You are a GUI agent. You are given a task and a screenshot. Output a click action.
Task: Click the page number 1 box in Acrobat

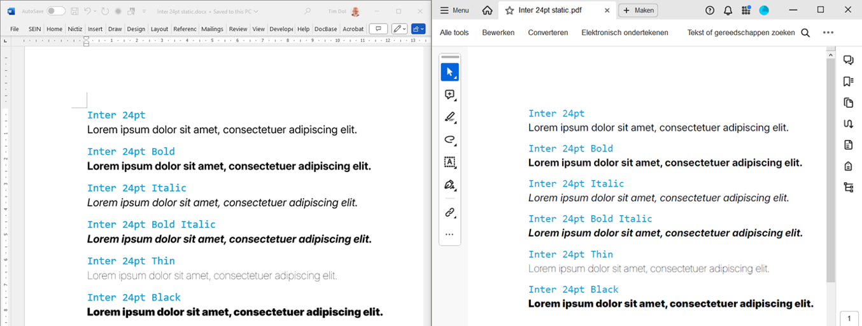pyautogui.click(x=849, y=318)
